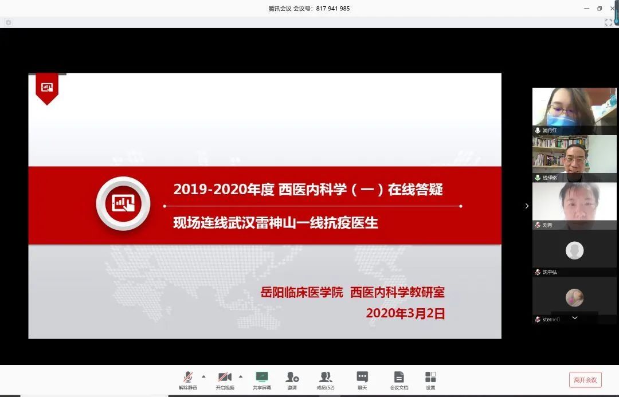Start screen sharing (共享屏幕)
This screenshot has width=619, height=397.
pyautogui.click(x=262, y=379)
